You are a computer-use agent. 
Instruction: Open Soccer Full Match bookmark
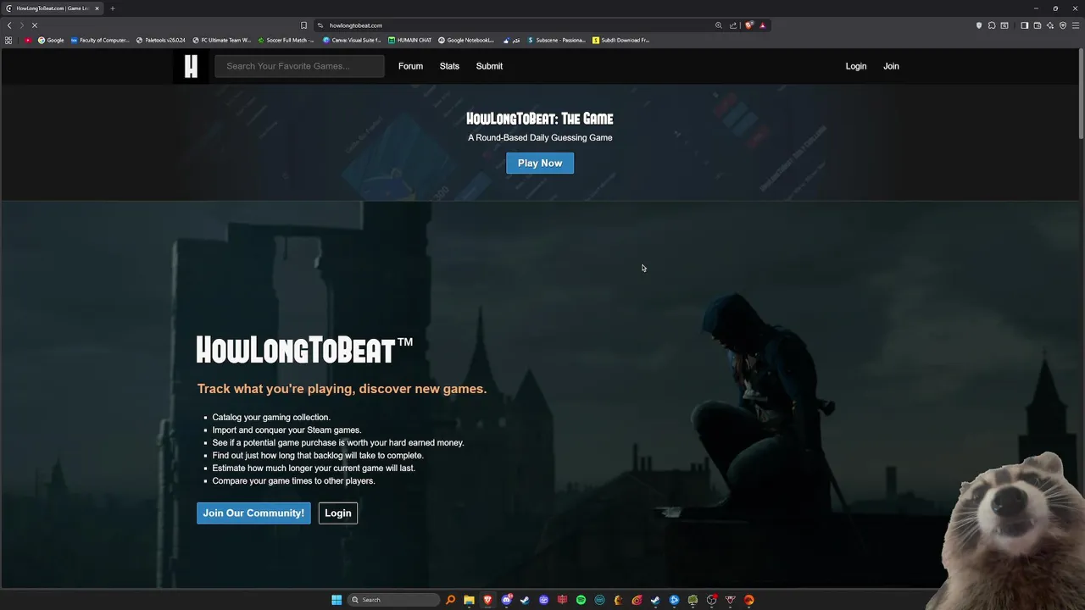pyautogui.click(x=286, y=40)
